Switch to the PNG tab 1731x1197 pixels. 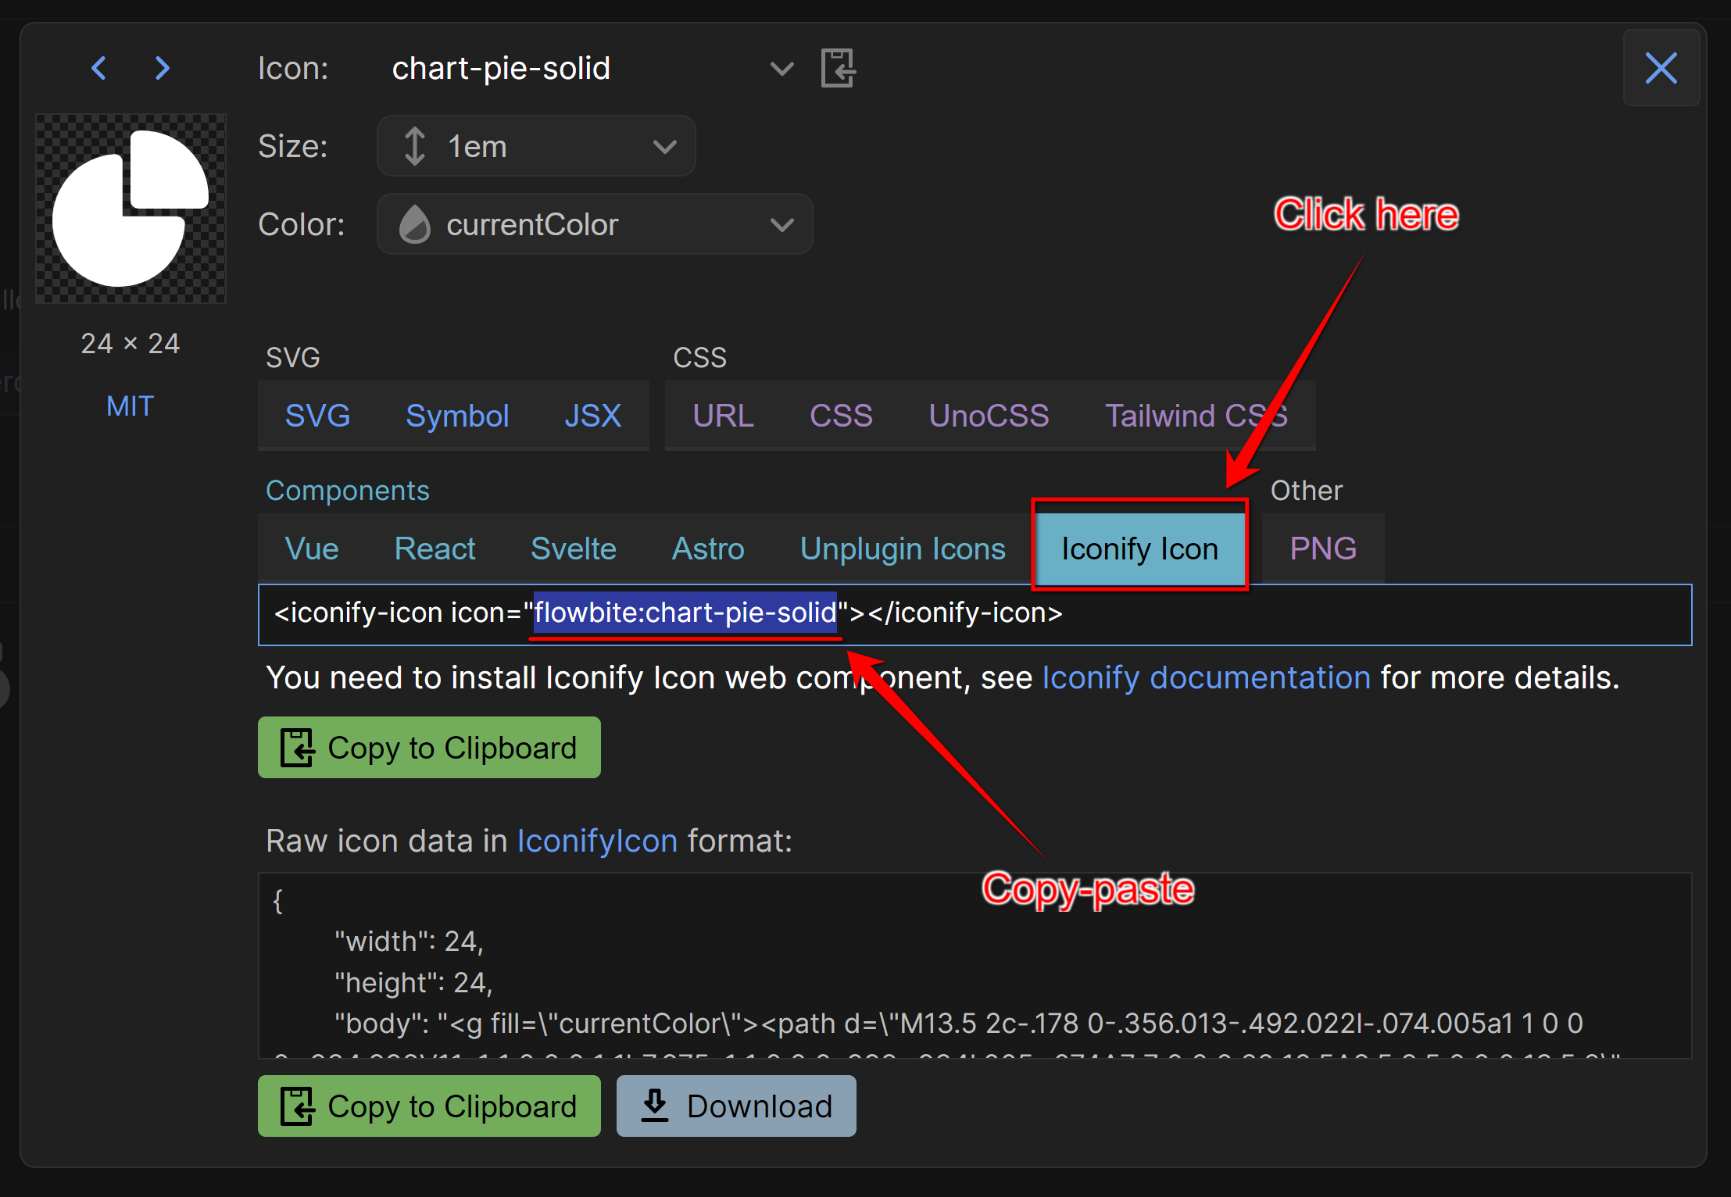[x=1323, y=548]
